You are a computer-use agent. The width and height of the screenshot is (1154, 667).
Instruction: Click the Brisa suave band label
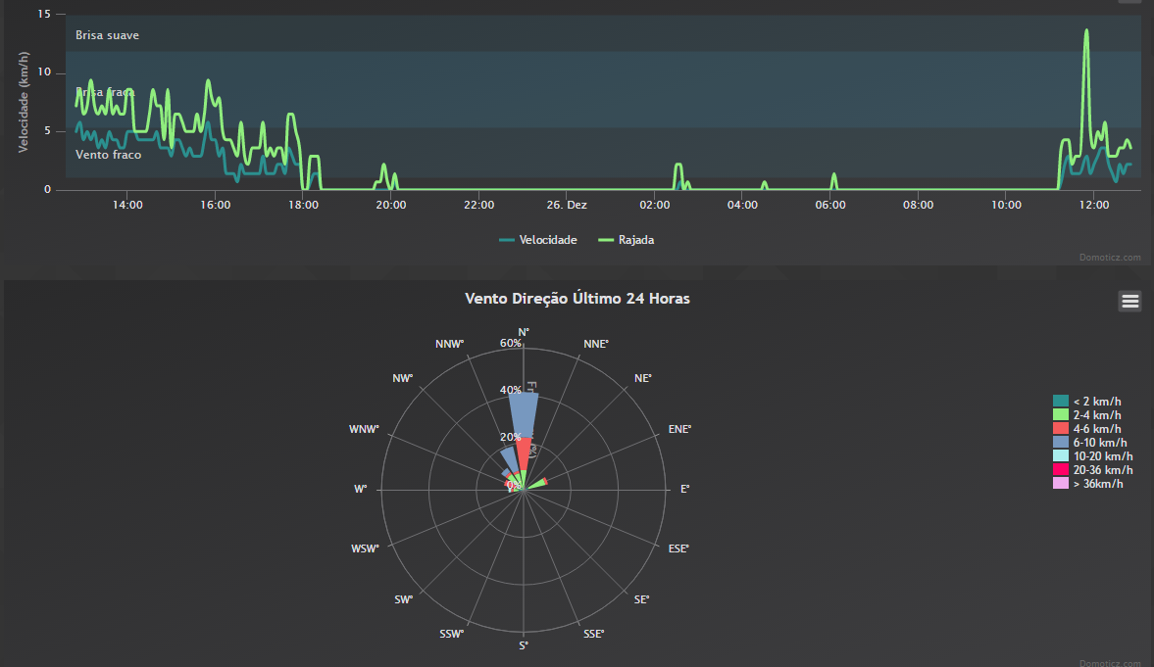pos(107,35)
